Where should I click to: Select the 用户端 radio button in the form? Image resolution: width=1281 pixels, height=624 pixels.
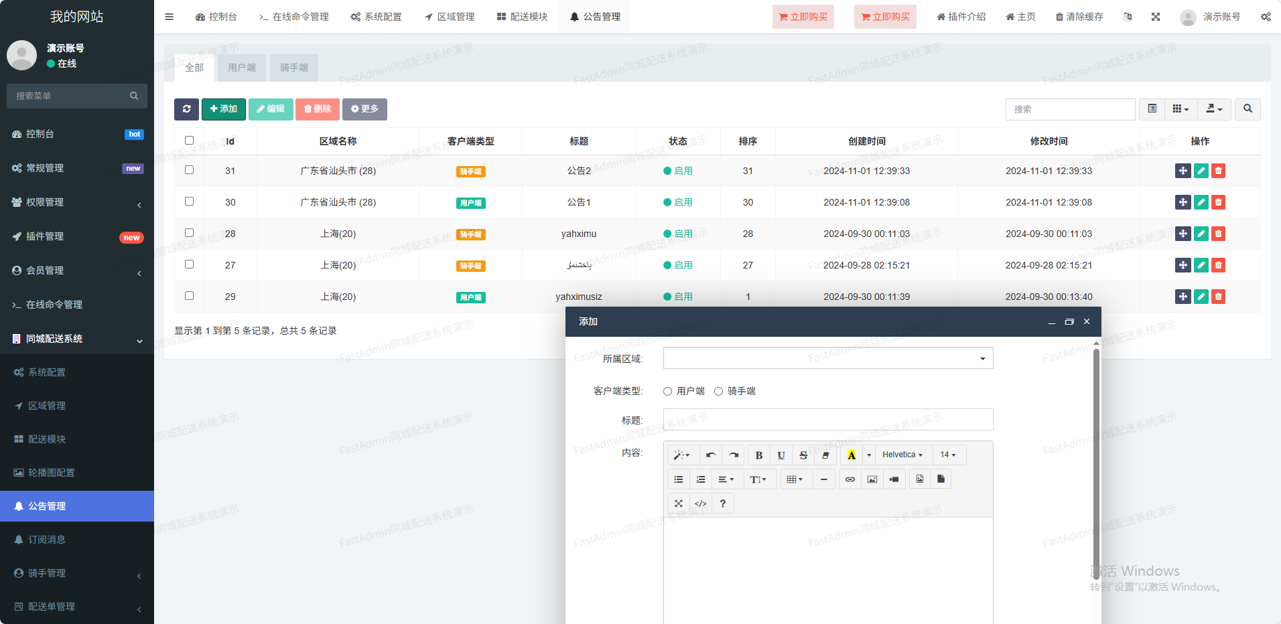click(668, 392)
